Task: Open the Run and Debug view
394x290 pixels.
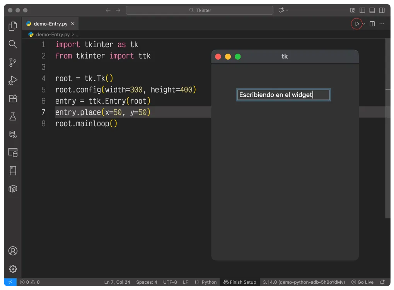Action: pos(13,80)
